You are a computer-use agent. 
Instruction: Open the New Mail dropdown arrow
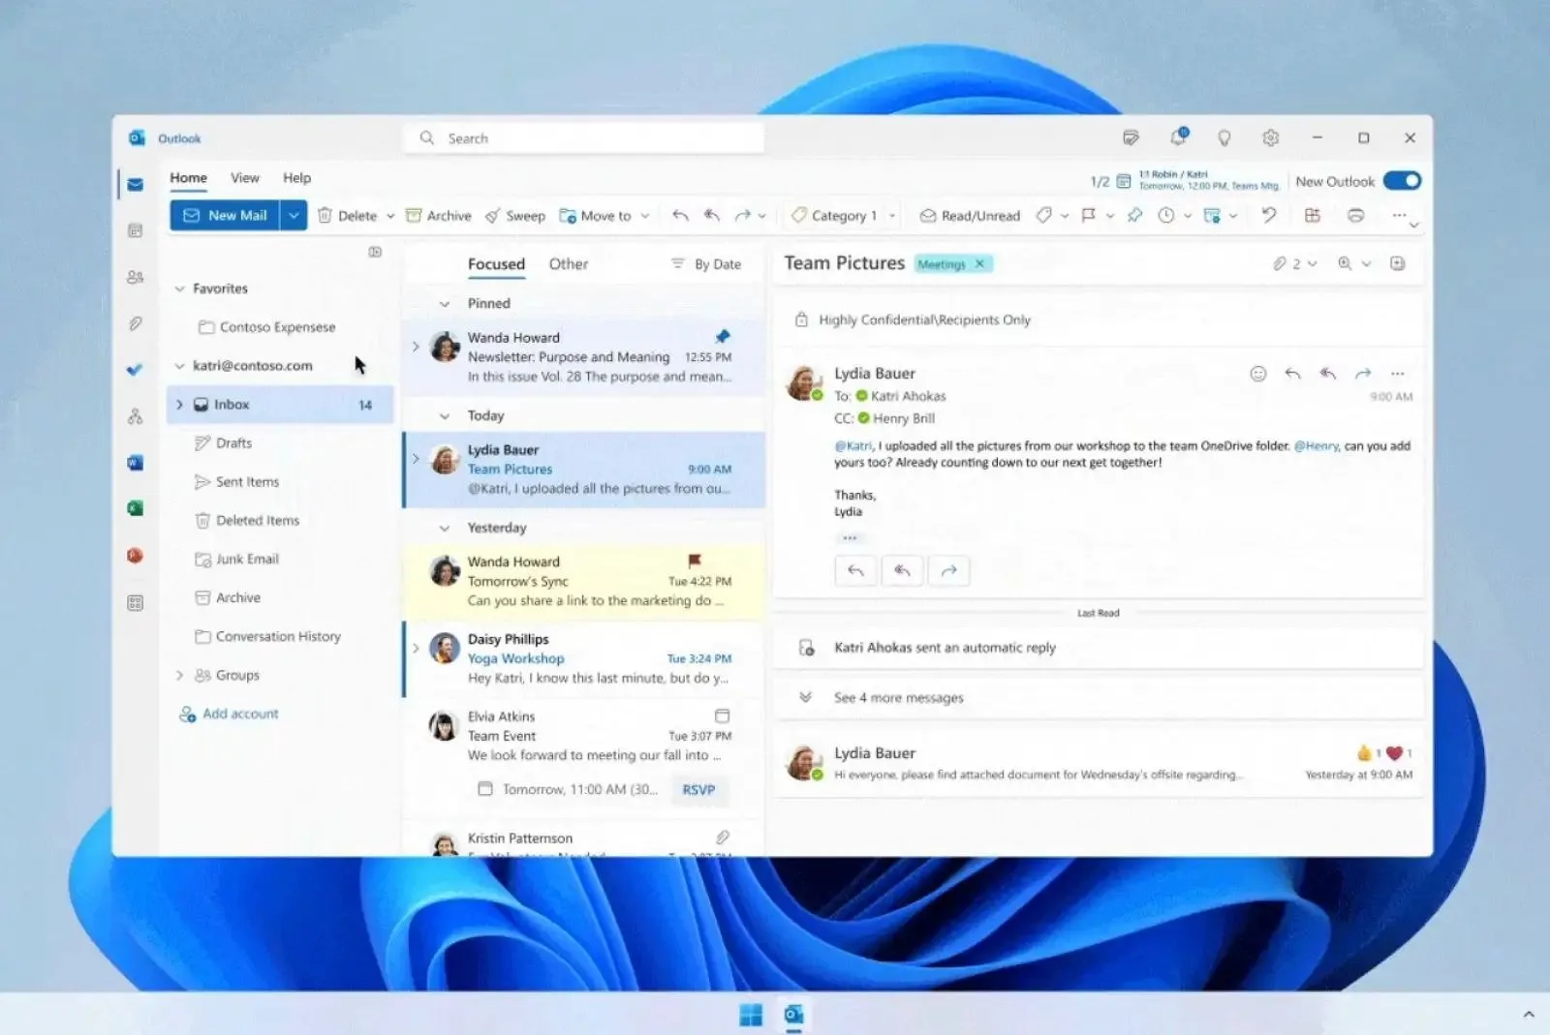tap(294, 215)
